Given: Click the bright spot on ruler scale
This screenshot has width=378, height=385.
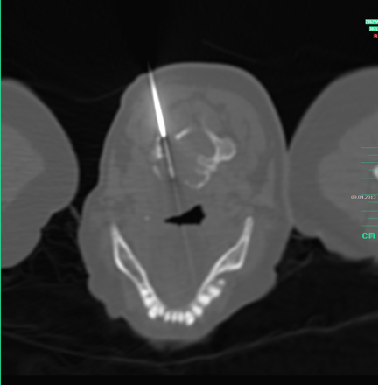Looking at the screenshot, I should (x=375, y=172).
